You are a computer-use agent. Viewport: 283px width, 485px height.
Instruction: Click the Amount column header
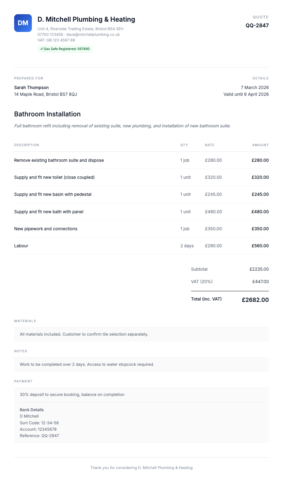pos(260,145)
